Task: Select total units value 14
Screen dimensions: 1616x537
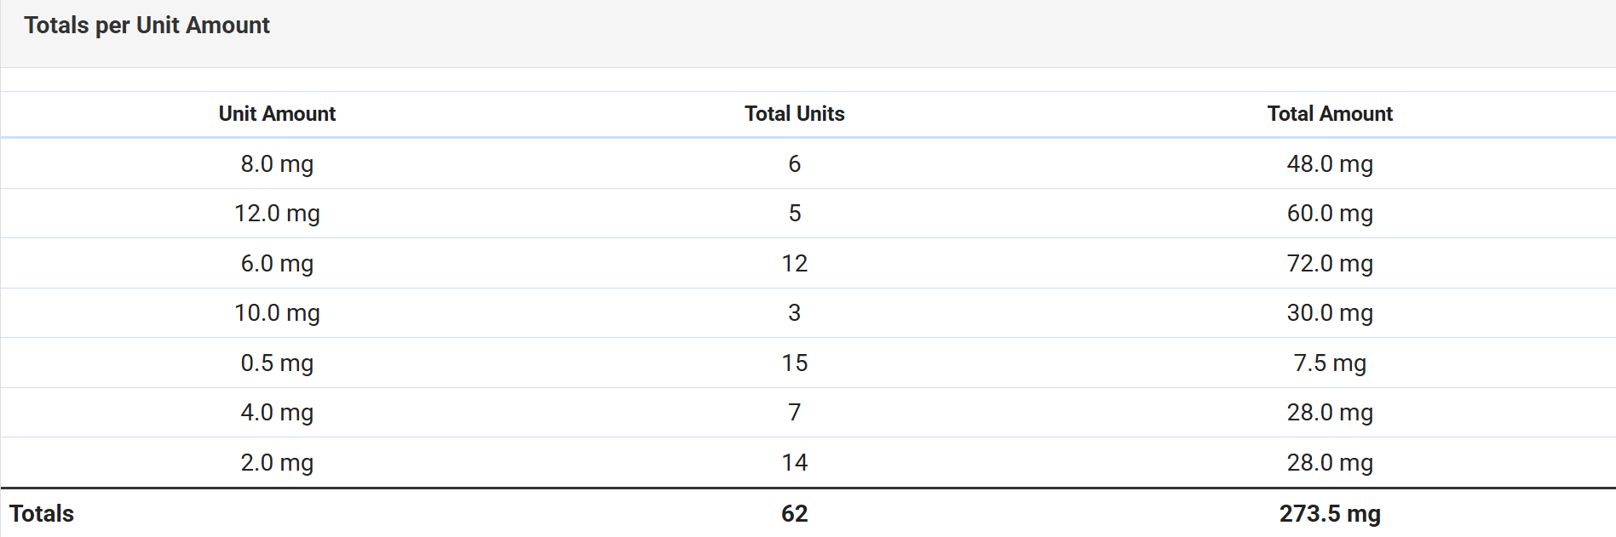Action: pos(794,462)
